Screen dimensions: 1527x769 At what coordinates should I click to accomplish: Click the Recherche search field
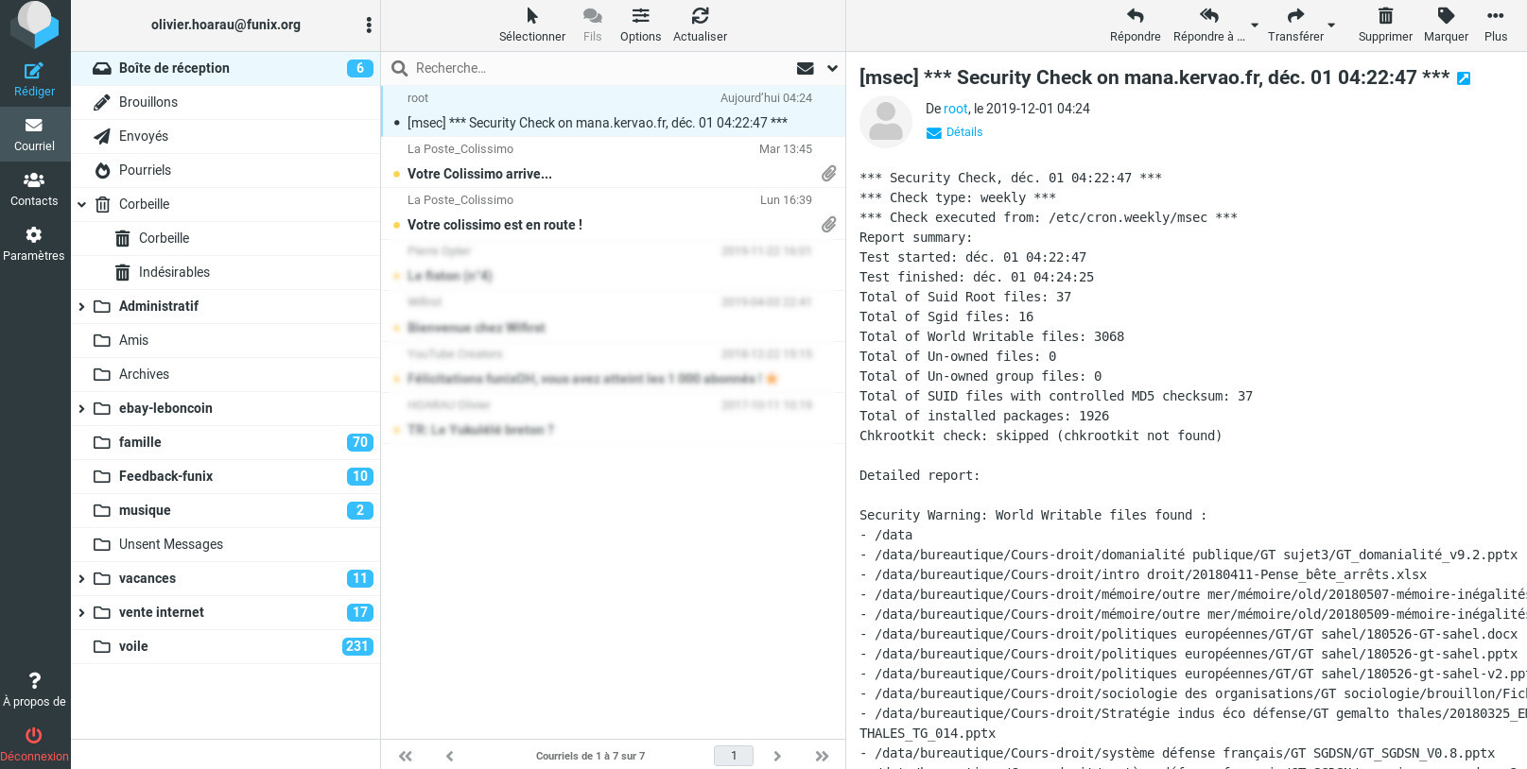click(596, 68)
